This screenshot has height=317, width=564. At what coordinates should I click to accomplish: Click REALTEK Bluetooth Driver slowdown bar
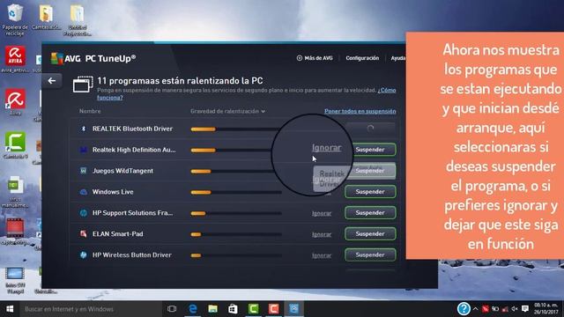click(235, 129)
